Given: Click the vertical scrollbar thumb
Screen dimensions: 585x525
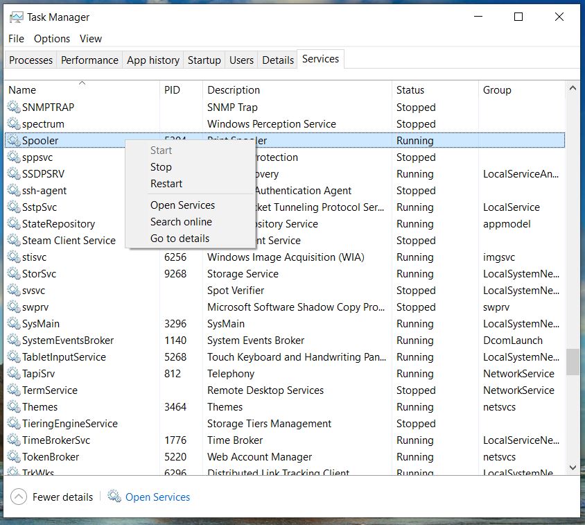Looking at the screenshot, I should (x=573, y=362).
